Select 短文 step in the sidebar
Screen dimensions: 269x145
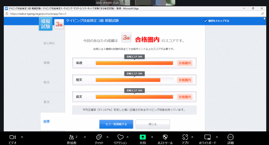(x=46, y=82)
